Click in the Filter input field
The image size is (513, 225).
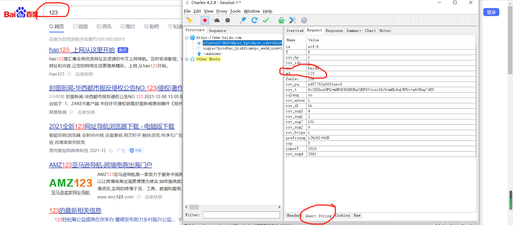[241, 215]
